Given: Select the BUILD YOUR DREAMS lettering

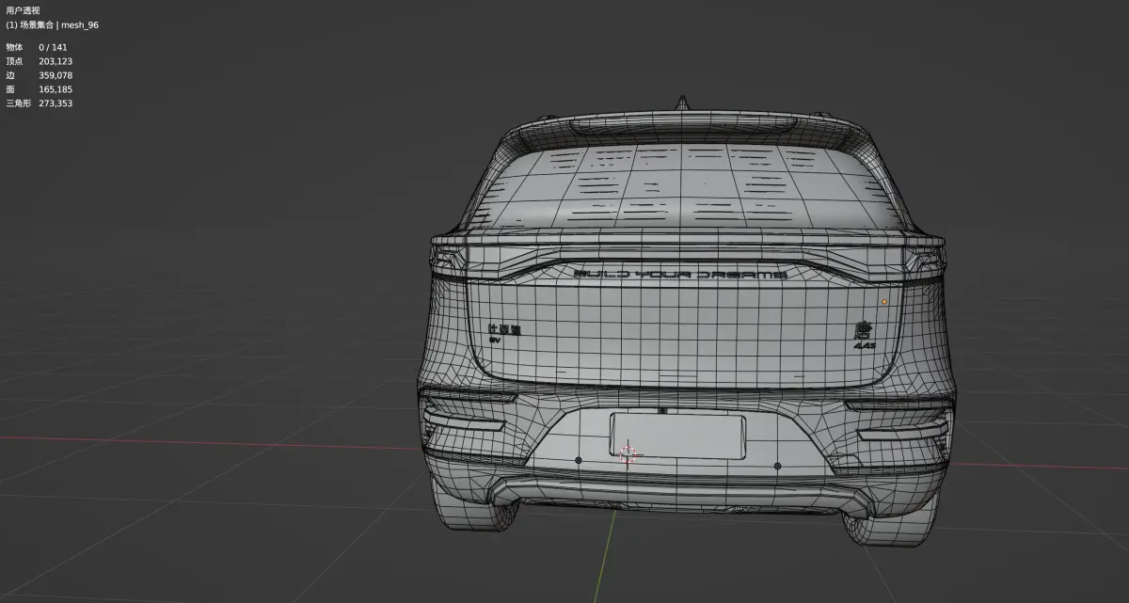Looking at the screenshot, I should coord(680,274).
